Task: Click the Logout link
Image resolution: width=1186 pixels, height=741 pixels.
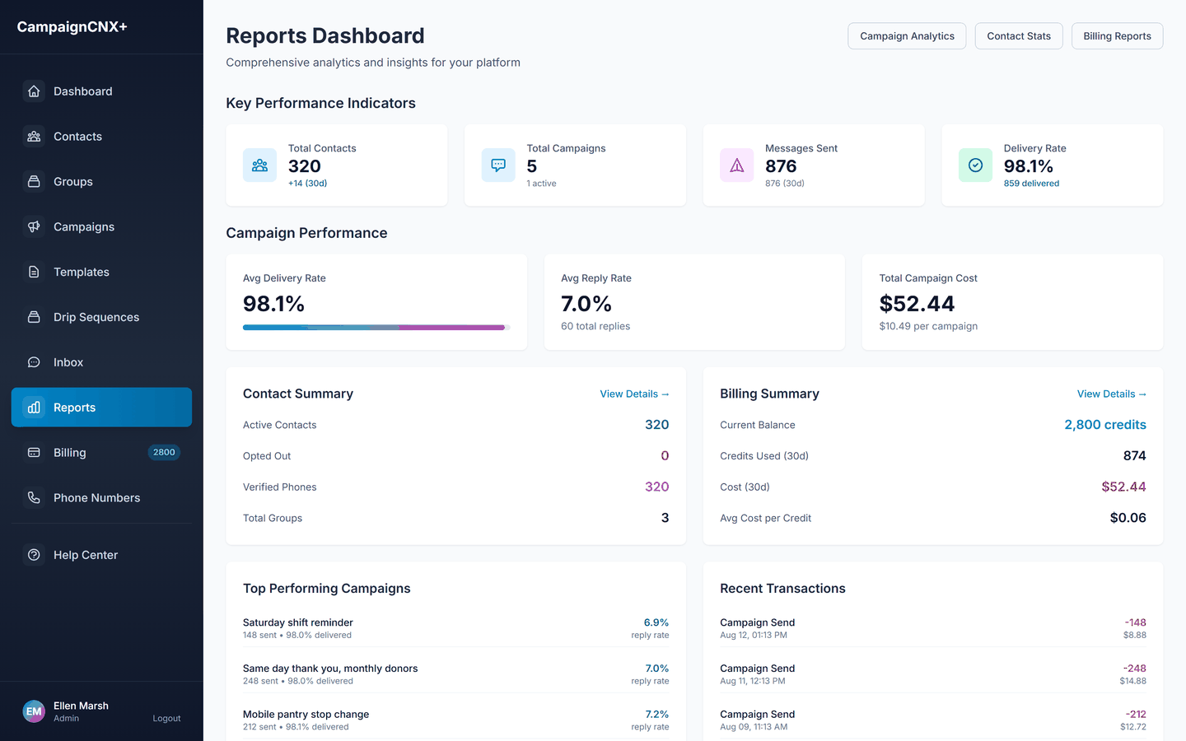Action: (166, 719)
